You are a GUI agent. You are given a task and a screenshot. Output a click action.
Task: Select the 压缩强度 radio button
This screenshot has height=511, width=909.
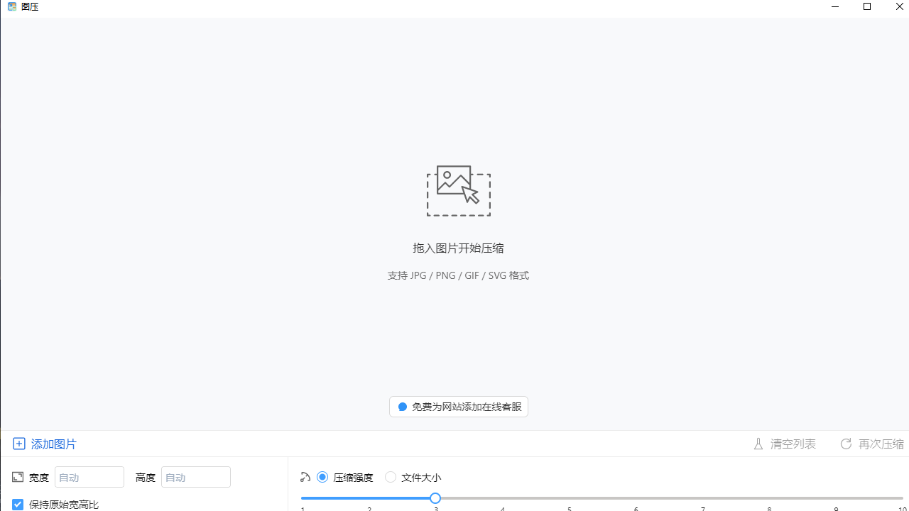coord(322,477)
